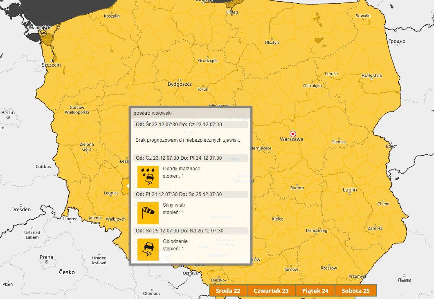Click the Świnoujście label on the map
This screenshot has width=434, height=299.
(x=40, y=28)
